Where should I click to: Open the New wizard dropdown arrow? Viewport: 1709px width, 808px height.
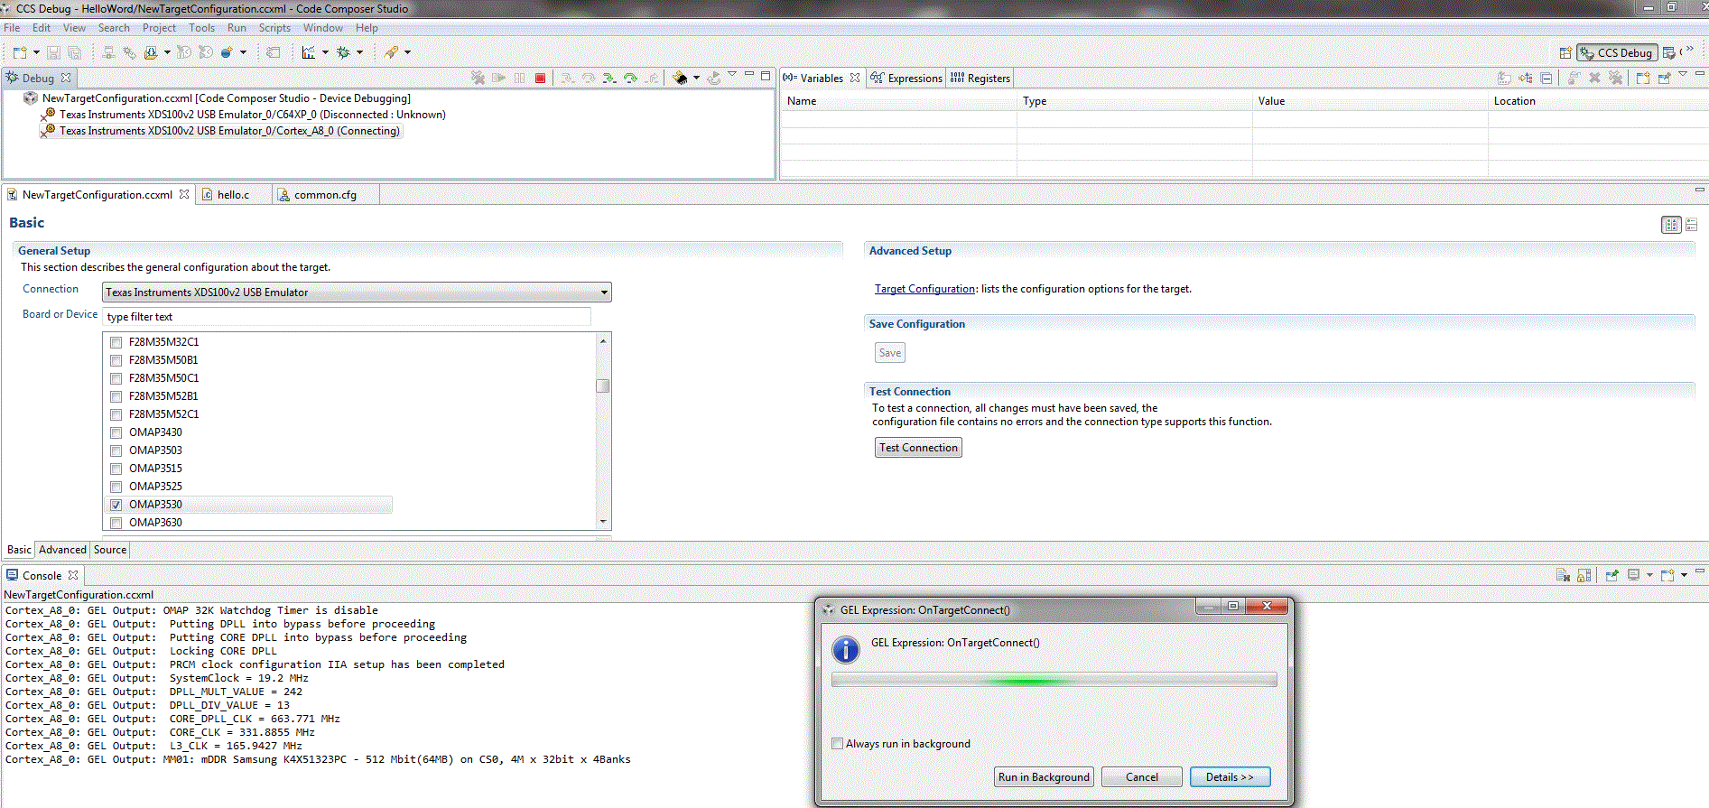tap(36, 52)
